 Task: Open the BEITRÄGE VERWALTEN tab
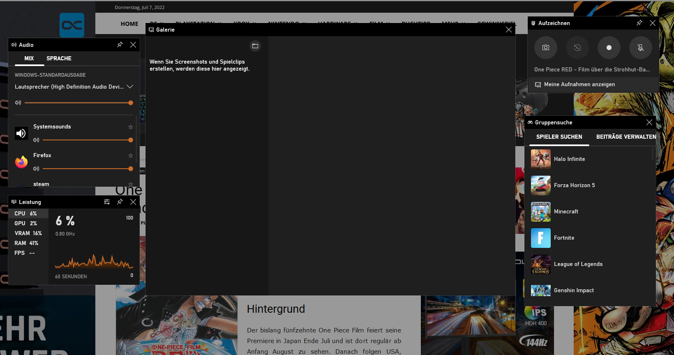coord(626,137)
